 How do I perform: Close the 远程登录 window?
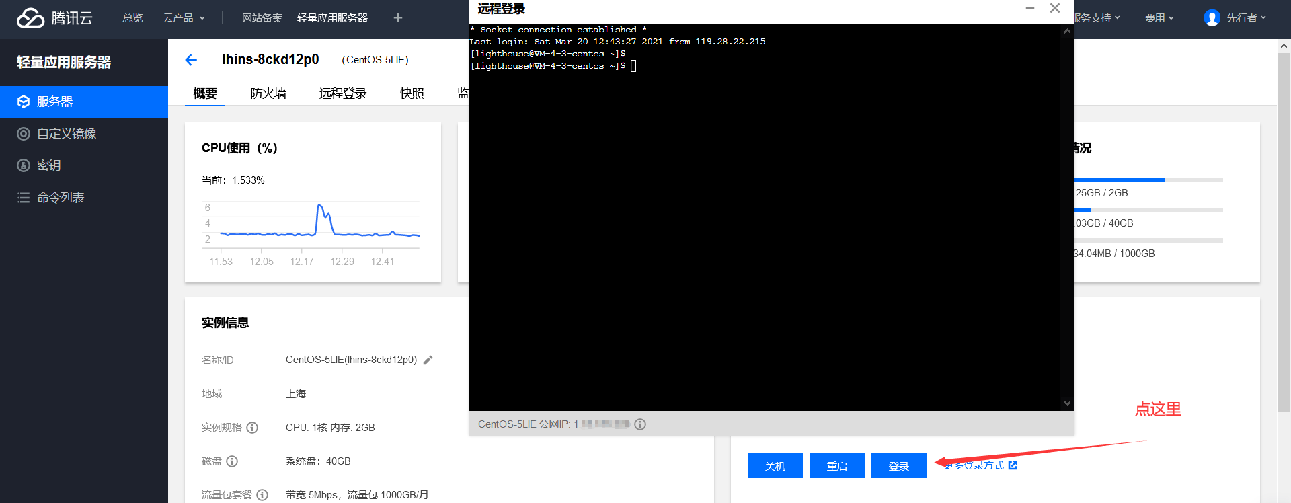coord(1055,9)
